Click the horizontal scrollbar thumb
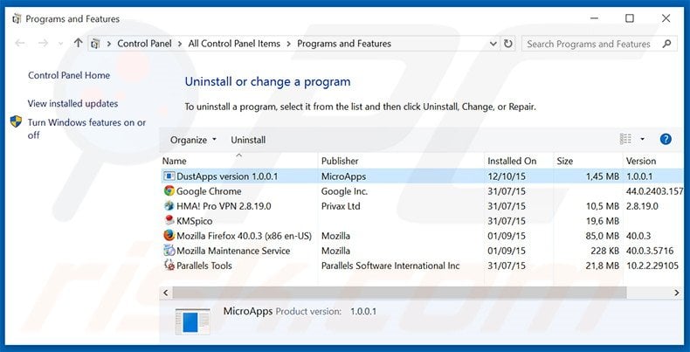This screenshot has height=352, width=690. pos(399,293)
